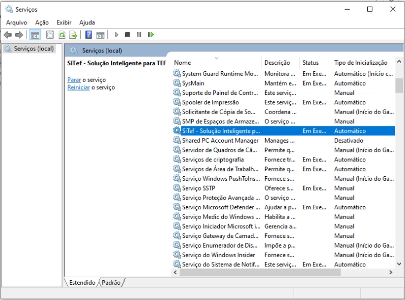The height and width of the screenshot is (300, 405).
Task: Open the Ajuda menu
Action: [87, 22]
